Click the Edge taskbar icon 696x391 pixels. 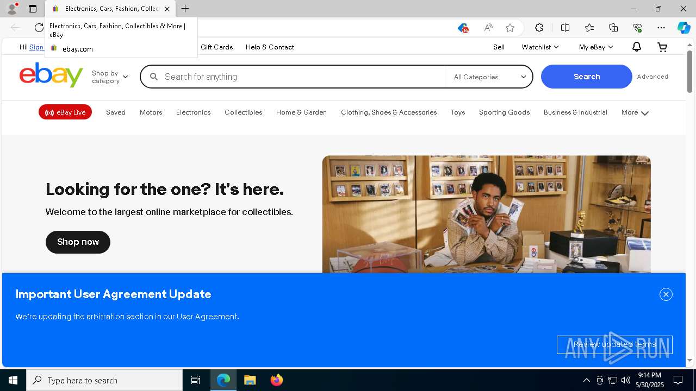point(223,380)
